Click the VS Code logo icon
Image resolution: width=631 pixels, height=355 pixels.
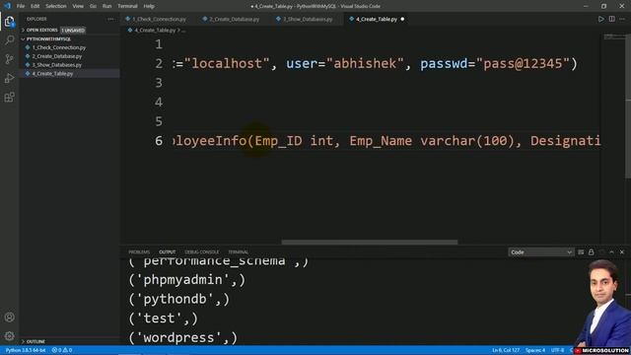(x=7, y=6)
